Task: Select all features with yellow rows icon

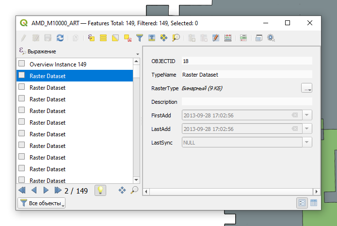Action: point(103,38)
